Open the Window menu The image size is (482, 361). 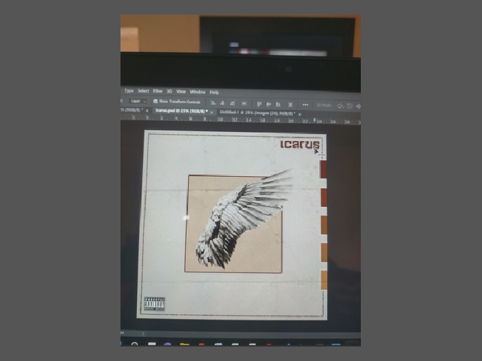[198, 91]
